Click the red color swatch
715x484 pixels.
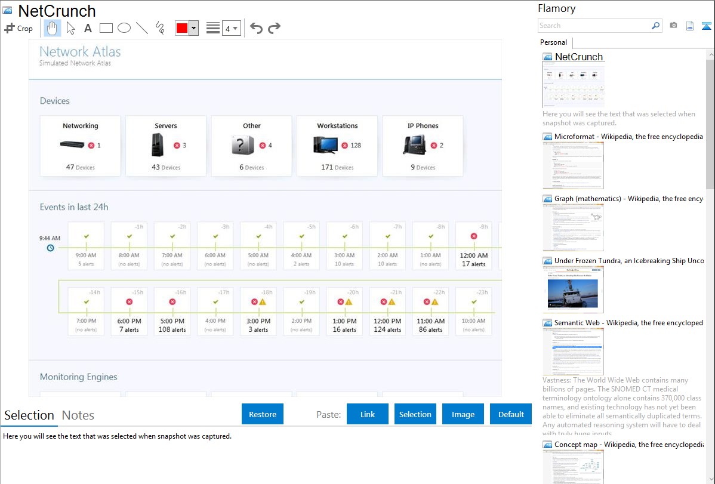[x=182, y=28]
